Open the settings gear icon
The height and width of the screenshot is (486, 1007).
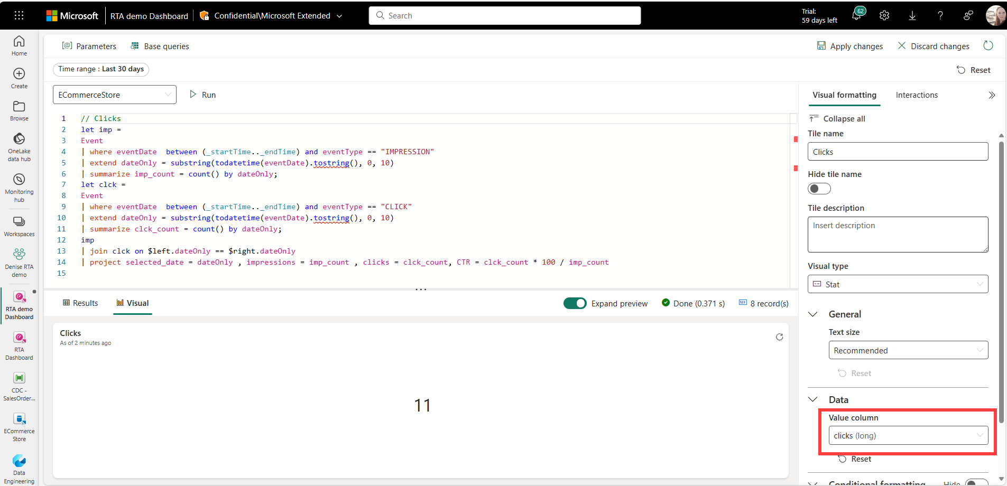coord(884,16)
